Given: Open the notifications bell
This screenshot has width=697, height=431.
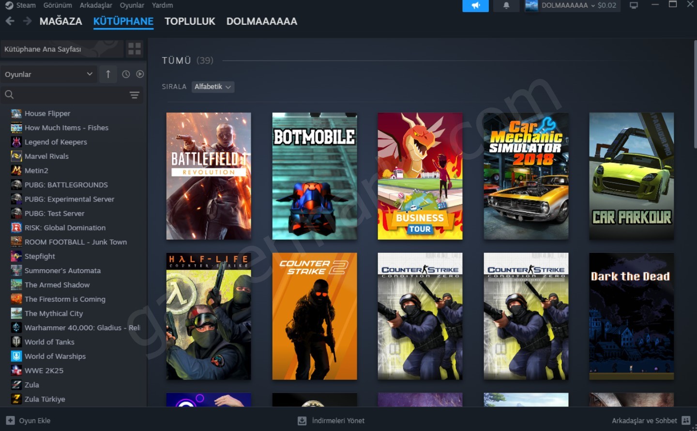Looking at the screenshot, I should click(506, 6).
